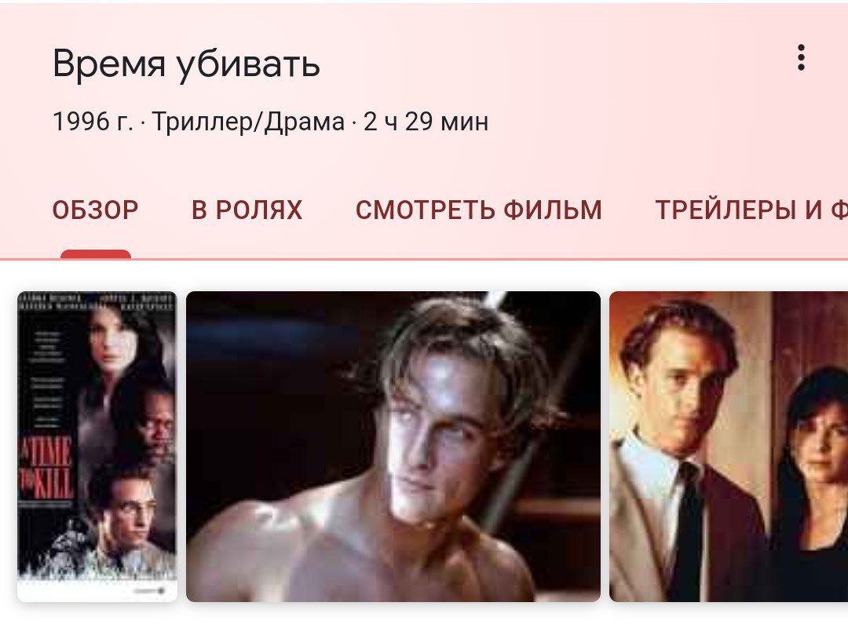Open the A Time to Kill poster thumbnail
Screen dimensions: 848x628
pyautogui.click(x=97, y=446)
